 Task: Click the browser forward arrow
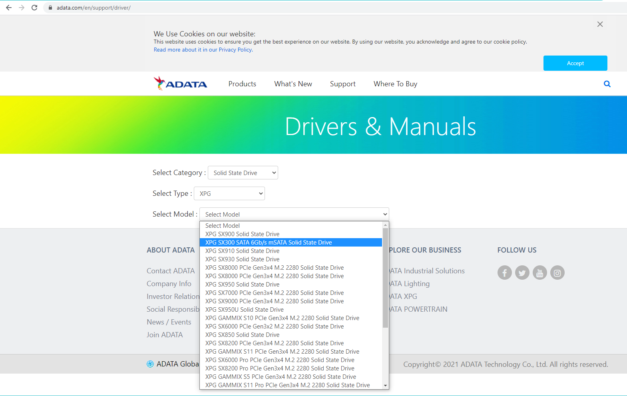tap(22, 8)
